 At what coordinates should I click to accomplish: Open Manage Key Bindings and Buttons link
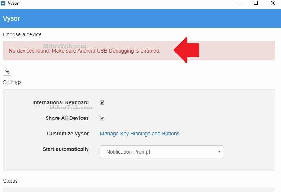pos(140,134)
